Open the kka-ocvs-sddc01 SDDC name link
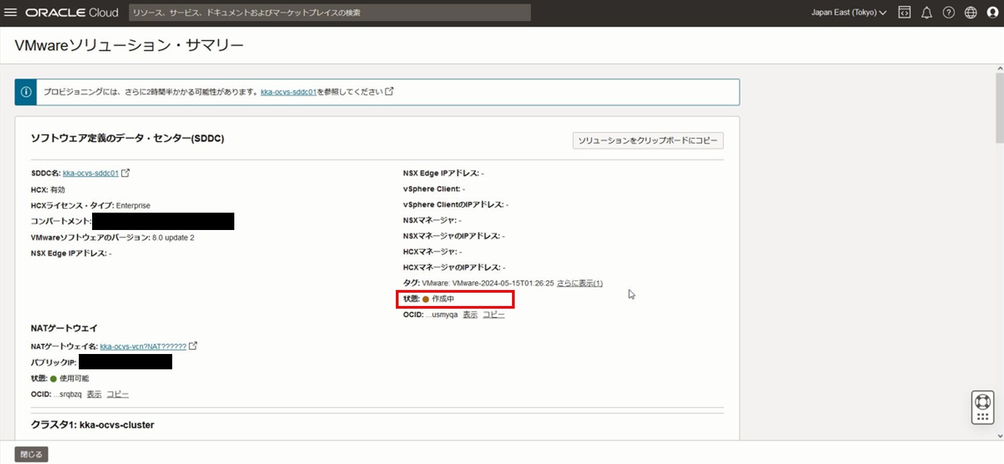1004x464 pixels. click(x=91, y=173)
